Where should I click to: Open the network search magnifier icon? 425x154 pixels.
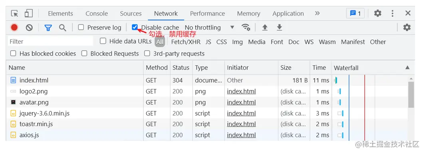[63, 28]
